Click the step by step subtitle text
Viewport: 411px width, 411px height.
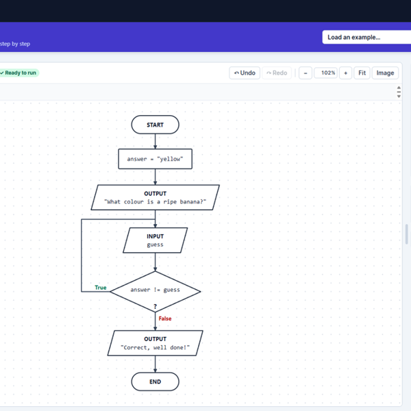pos(15,44)
